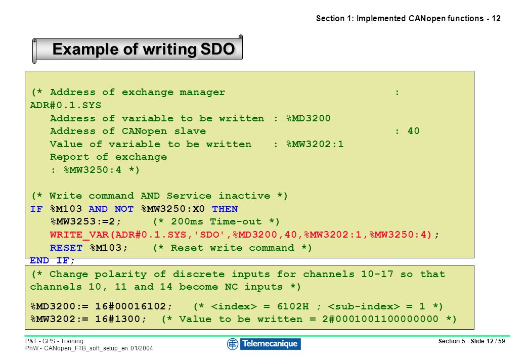Click the 'Address of CANopen slave' line
The image size is (526, 364).
point(128,131)
